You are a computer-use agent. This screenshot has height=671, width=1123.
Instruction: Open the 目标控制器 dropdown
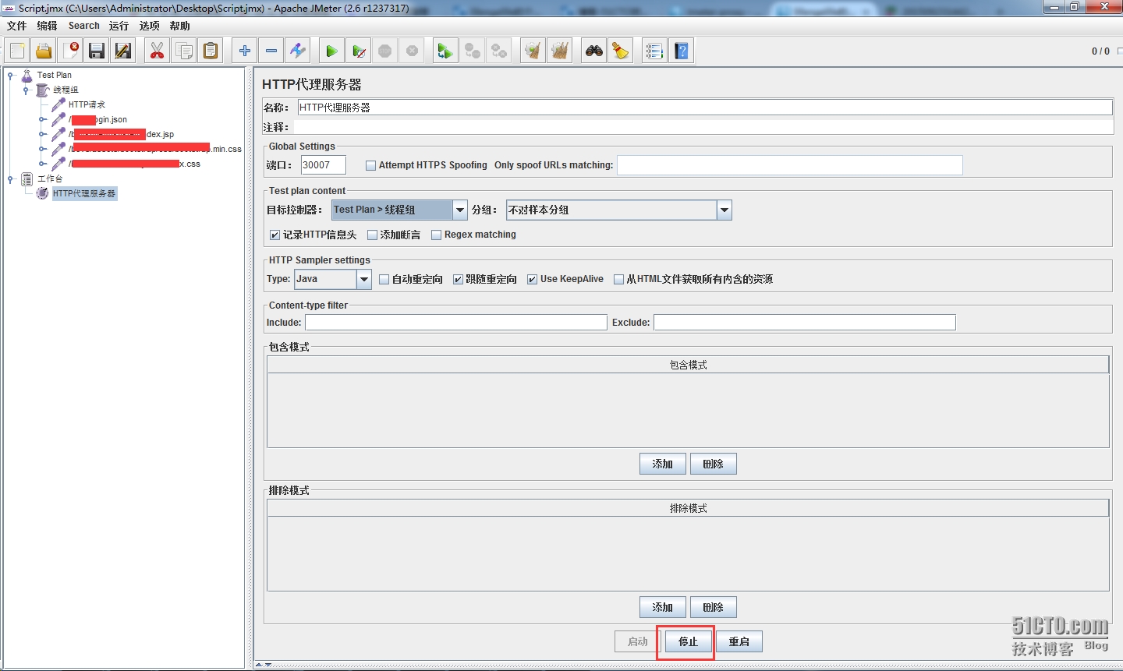(460, 210)
